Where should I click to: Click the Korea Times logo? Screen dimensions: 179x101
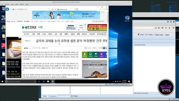(29, 27)
